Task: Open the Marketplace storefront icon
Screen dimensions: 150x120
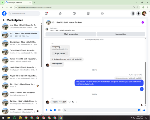Action: tap(88, 13)
